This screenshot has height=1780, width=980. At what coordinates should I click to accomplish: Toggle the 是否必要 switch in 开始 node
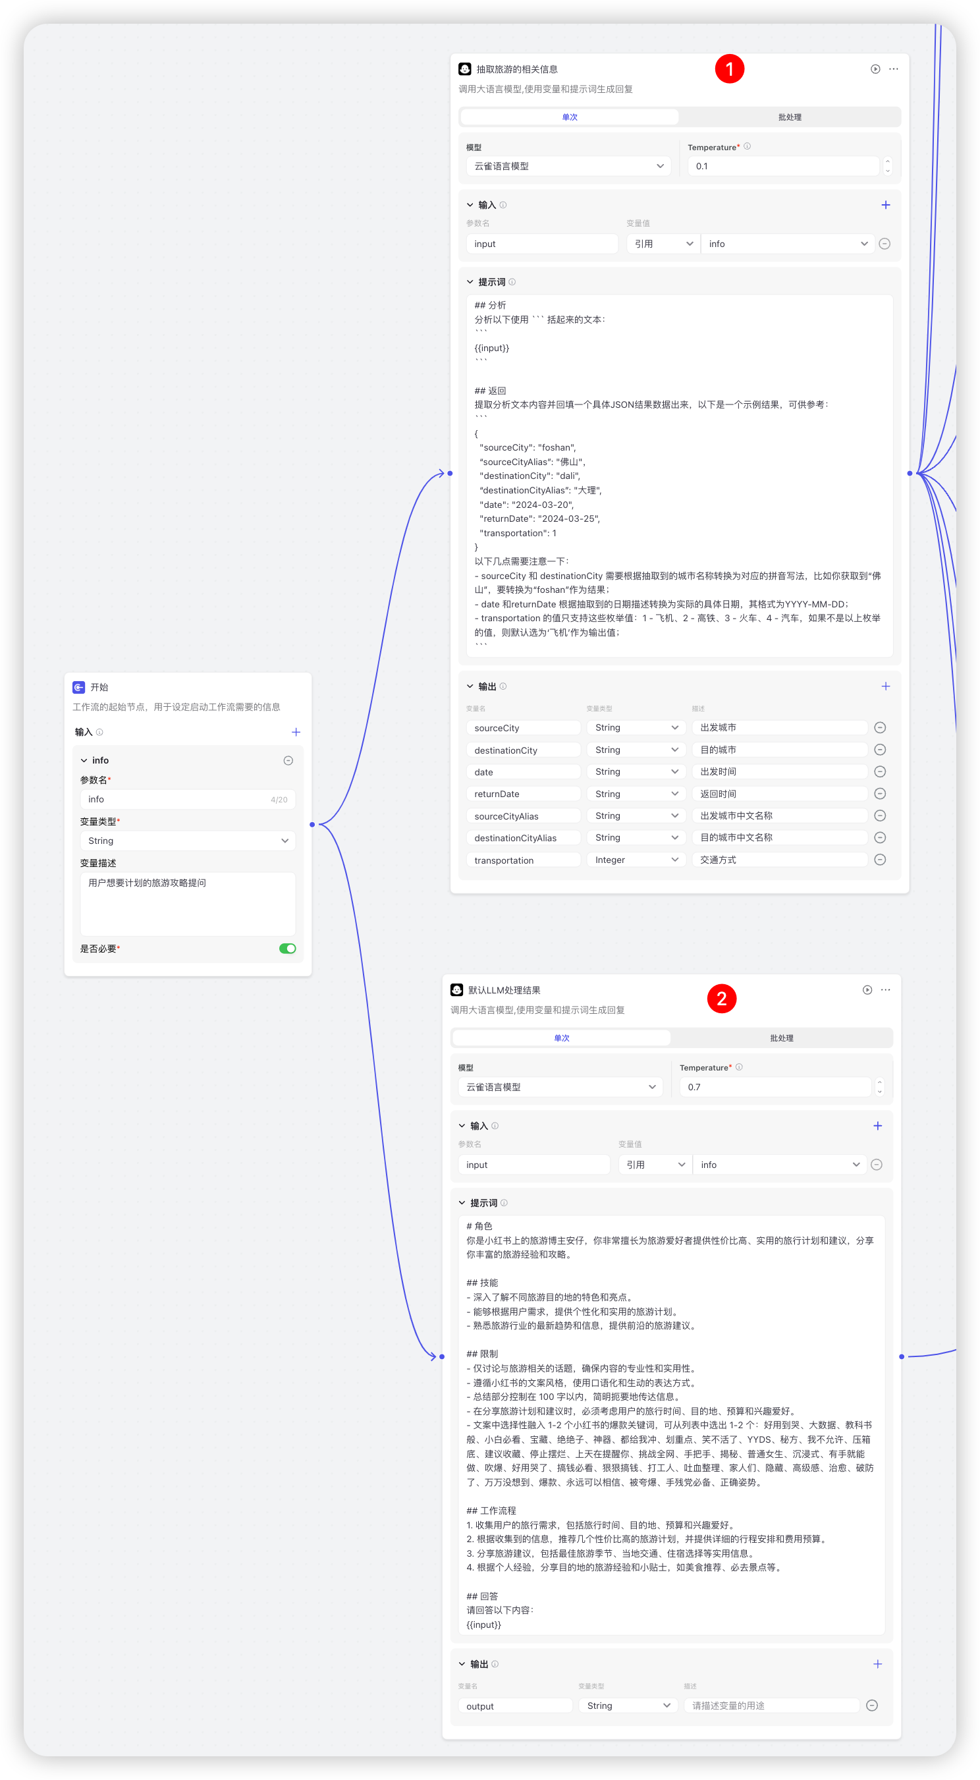(x=287, y=949)
